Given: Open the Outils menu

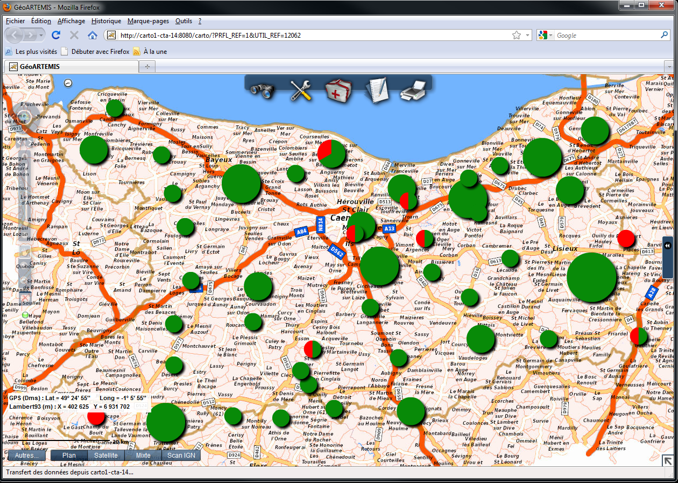Looking at the screenshot, I should (183, 21).
